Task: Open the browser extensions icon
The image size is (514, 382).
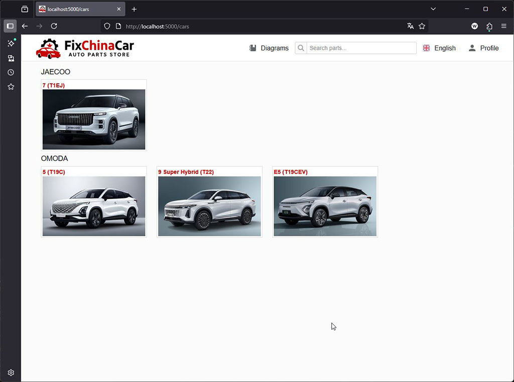Action: coord(489,26)
